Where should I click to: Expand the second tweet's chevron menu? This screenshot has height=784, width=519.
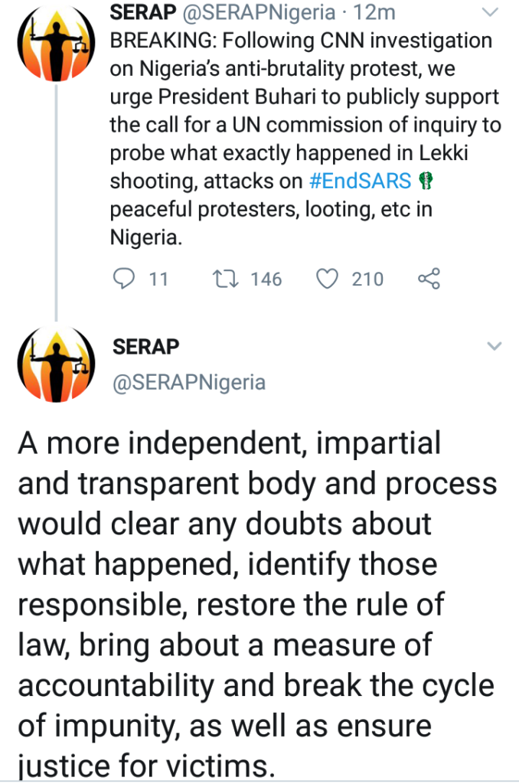[494, 346]
